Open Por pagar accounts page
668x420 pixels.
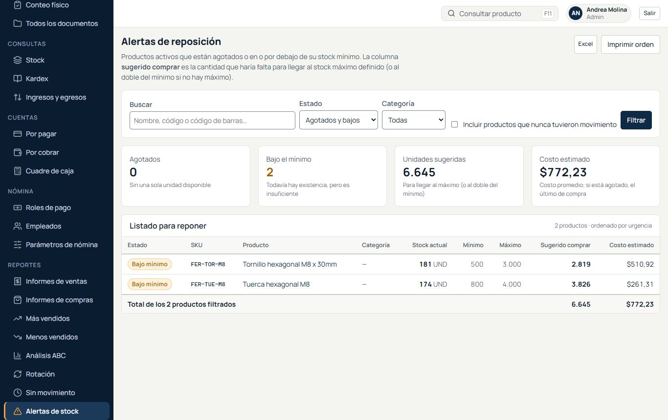click(x=57, y=134)
